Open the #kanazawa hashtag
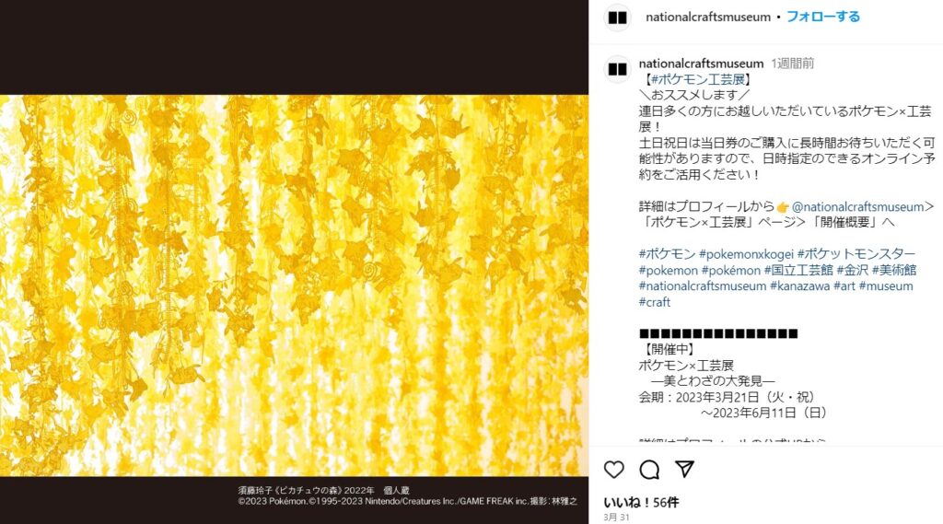This screenshot has width=943, height=524. coord(800,285)
